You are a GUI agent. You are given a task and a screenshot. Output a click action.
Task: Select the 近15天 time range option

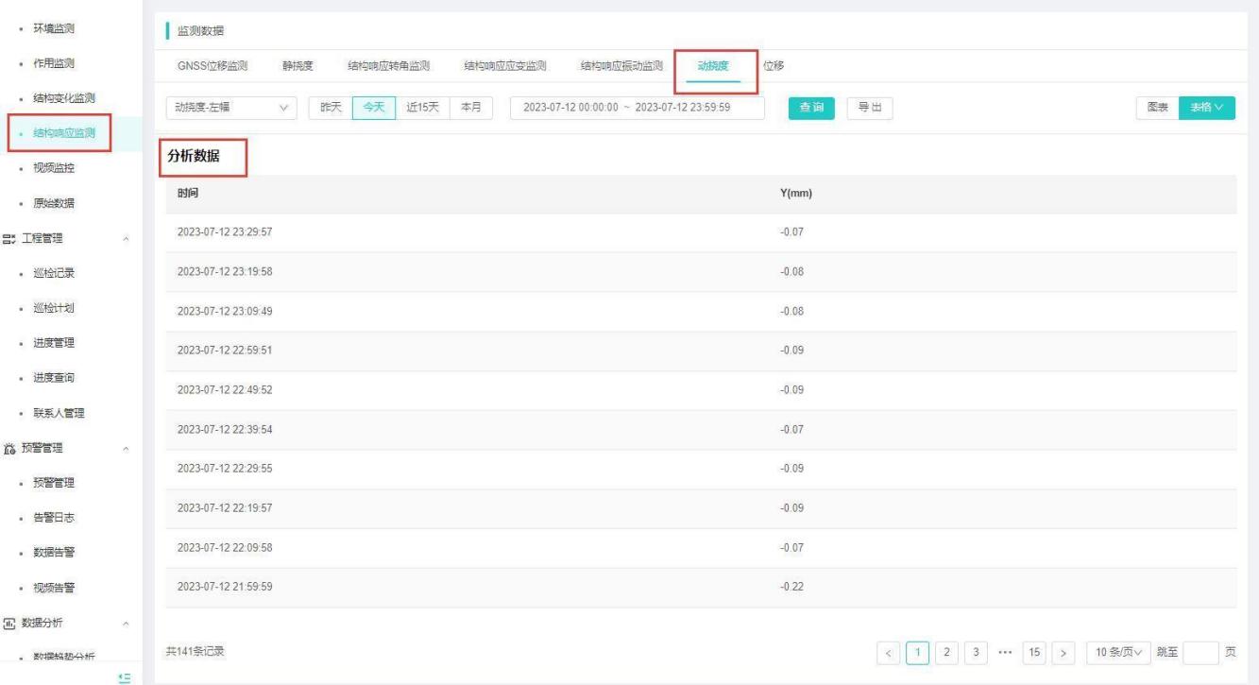[x=422, y=108]
